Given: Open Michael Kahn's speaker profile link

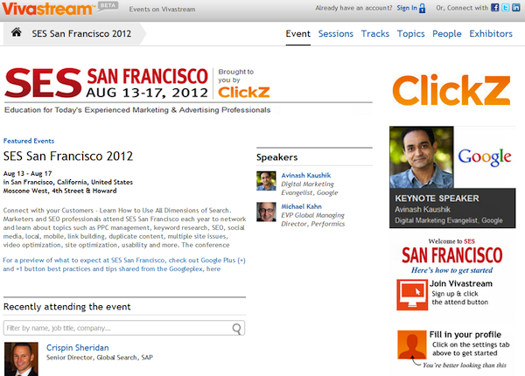Looking at the screenshot, I should (301, 206).
